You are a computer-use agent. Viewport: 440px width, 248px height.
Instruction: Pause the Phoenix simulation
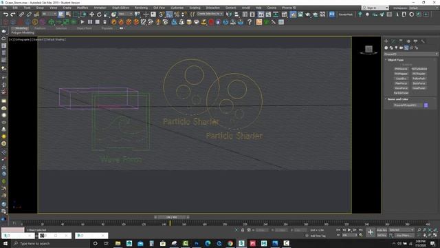90,22
